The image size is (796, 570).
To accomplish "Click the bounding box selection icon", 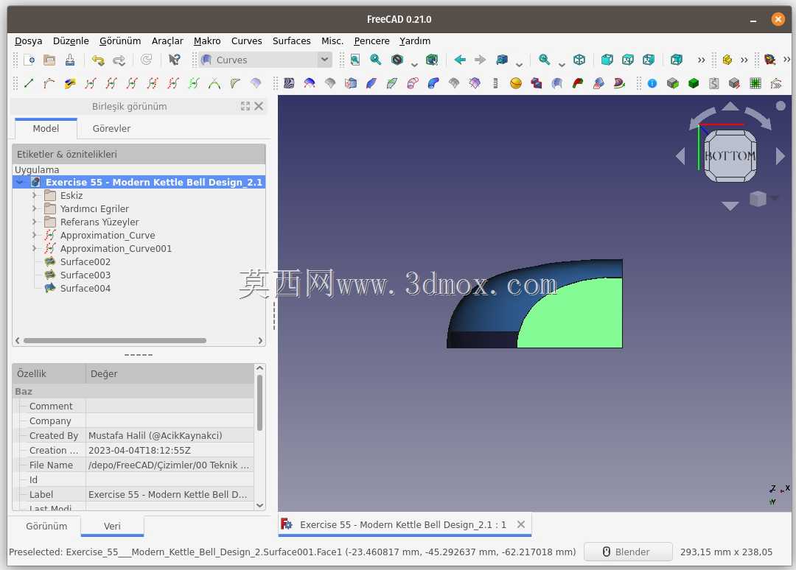I will point(432,60).
